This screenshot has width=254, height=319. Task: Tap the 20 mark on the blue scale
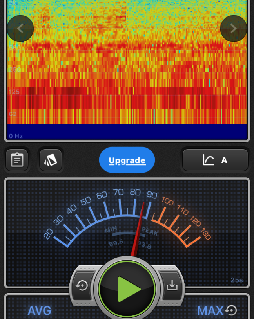pos(48,234)
